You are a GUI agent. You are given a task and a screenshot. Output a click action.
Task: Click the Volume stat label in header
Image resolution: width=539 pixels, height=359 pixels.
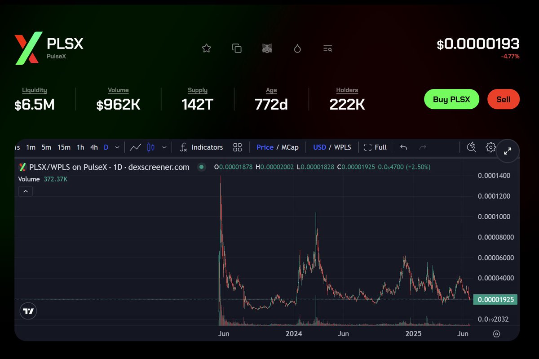pyautogui.click(x=118, y=90)
